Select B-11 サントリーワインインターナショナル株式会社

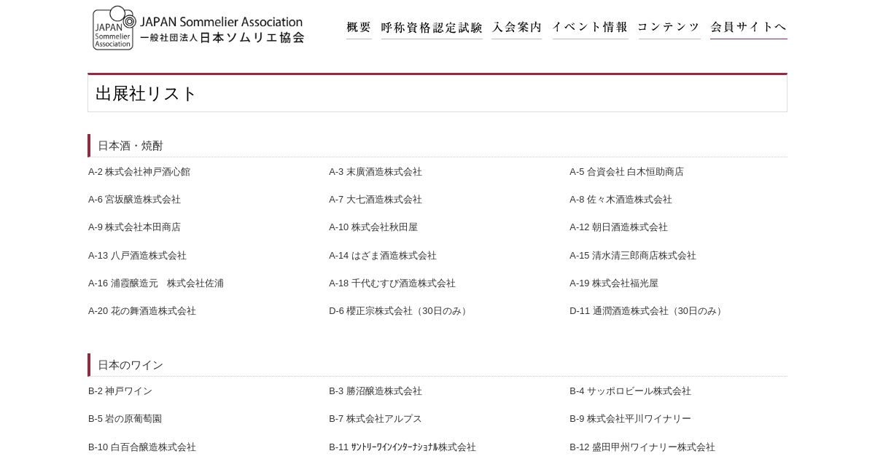click(402, 447)
